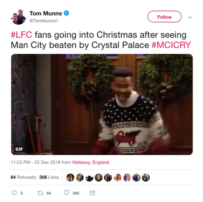Click the reply speech bubble icon

click(14, 193)
